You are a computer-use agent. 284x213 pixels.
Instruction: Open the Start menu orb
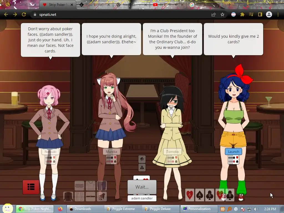coord(7,208)
